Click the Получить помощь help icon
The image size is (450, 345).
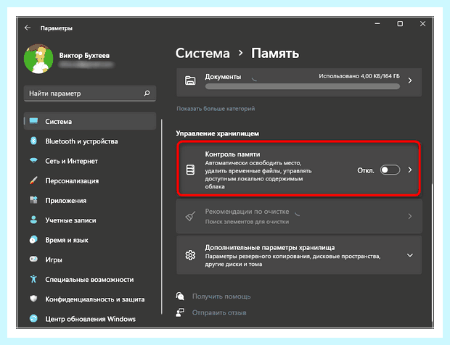[x=180, y=296]
